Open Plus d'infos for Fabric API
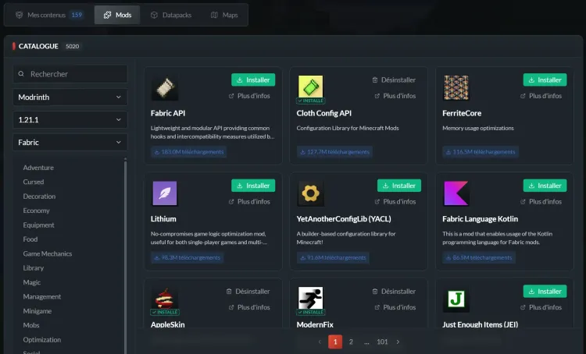This screenshot has width=586, height=354. pyautogui.click(x=249, y=96)
